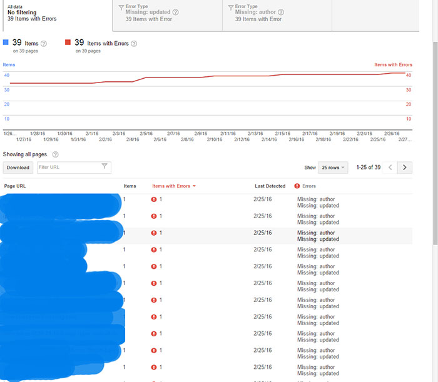The width and height of the screenshot is (438, 382).
Task: Click error icon in first table row
Action: pos(154,199)
